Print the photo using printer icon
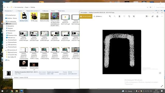The height and width of the screenshot is (93, 165). (157, 16)
